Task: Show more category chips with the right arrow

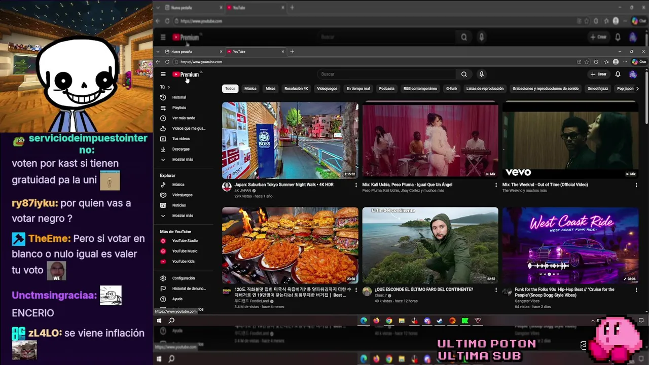Action: click(637, 89)
